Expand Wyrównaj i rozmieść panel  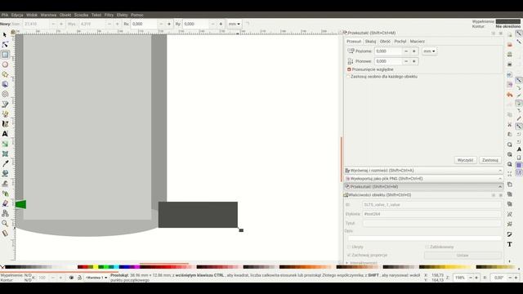[x=423, y=171]
